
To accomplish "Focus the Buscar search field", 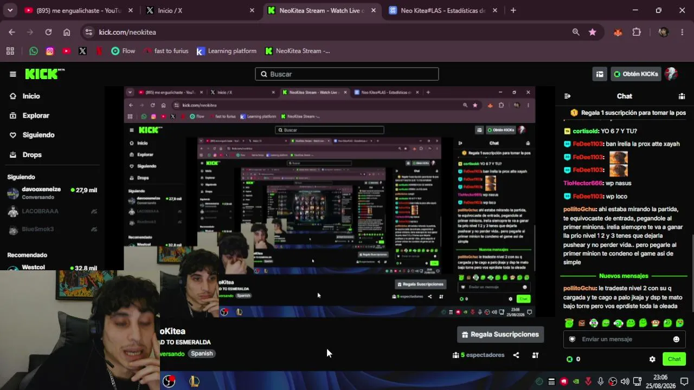I will 347,74.
